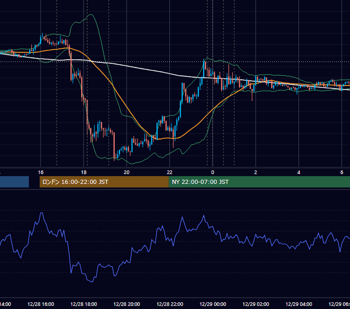This screenshot has height=309, width=350.
Task: Click the 12/28 18:00 date label
Action: point(84,304)
